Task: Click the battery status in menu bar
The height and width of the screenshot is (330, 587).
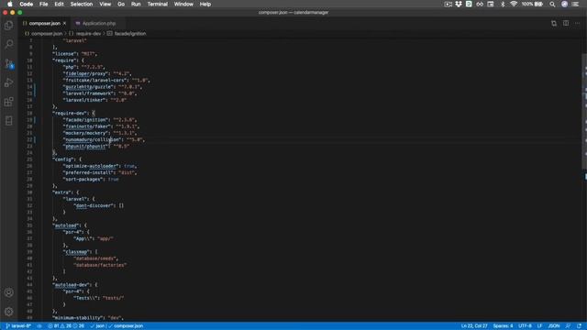Action: coord(532,4)
